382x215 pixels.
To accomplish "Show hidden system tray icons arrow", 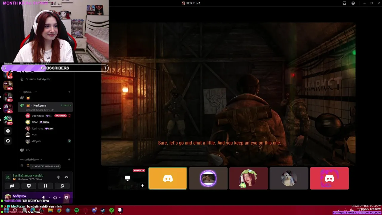I will (x=339, y=211).
